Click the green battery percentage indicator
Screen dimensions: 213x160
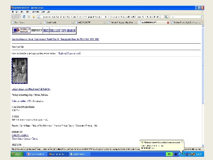(x=170, y=154)
